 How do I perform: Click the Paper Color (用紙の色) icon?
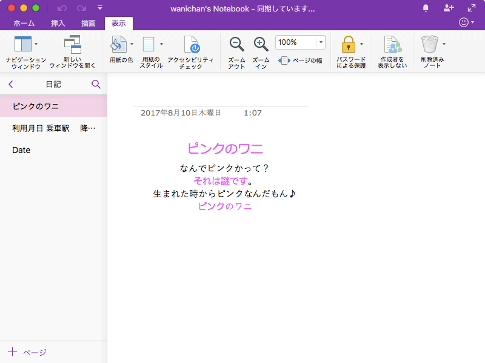pos(118,45)
